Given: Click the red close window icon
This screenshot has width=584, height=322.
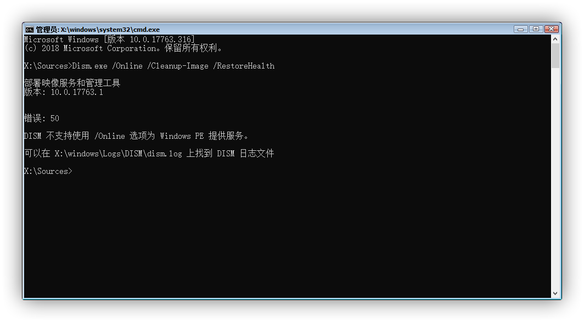Looking at the screenshot, I should pos(551,29).
